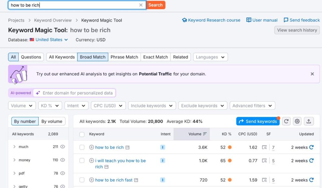322x188 pixels.
Task: Click plus icon next to 'how to be rich fast'
Action: (x=92, y=180)
